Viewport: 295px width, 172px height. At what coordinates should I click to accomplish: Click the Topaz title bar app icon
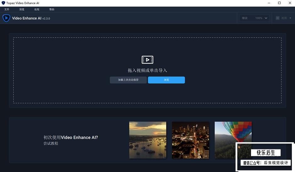pyautogui.click(x=3, y=3)
